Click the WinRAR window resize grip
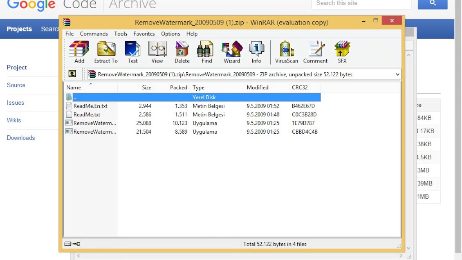Viewport: 462px width, 260px height. [x=399, y=246]
